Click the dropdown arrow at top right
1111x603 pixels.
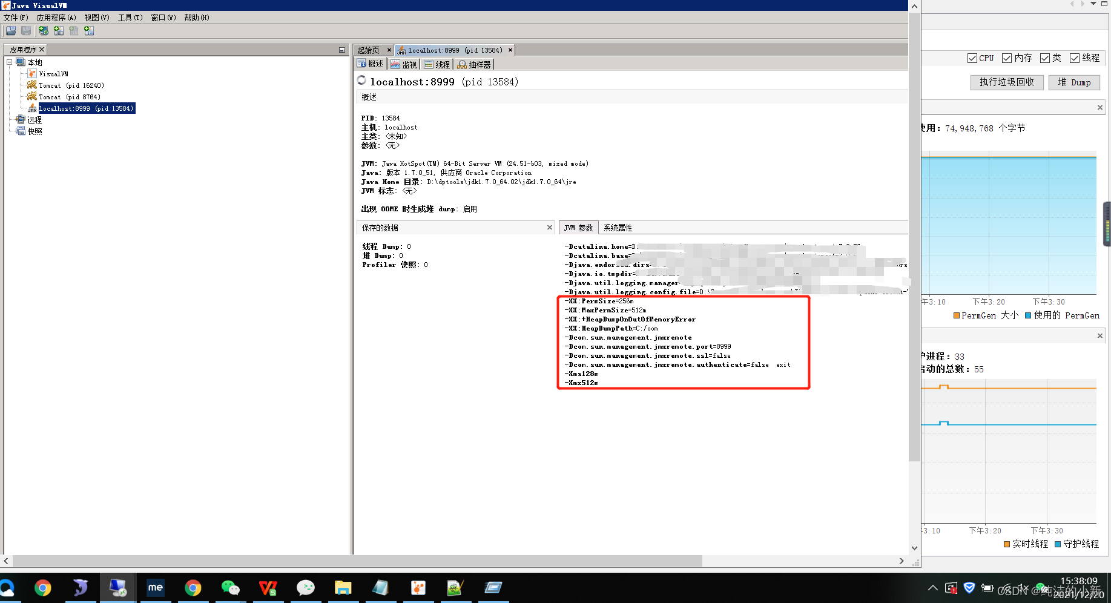pyautogui.click(x=1093, y=4)
